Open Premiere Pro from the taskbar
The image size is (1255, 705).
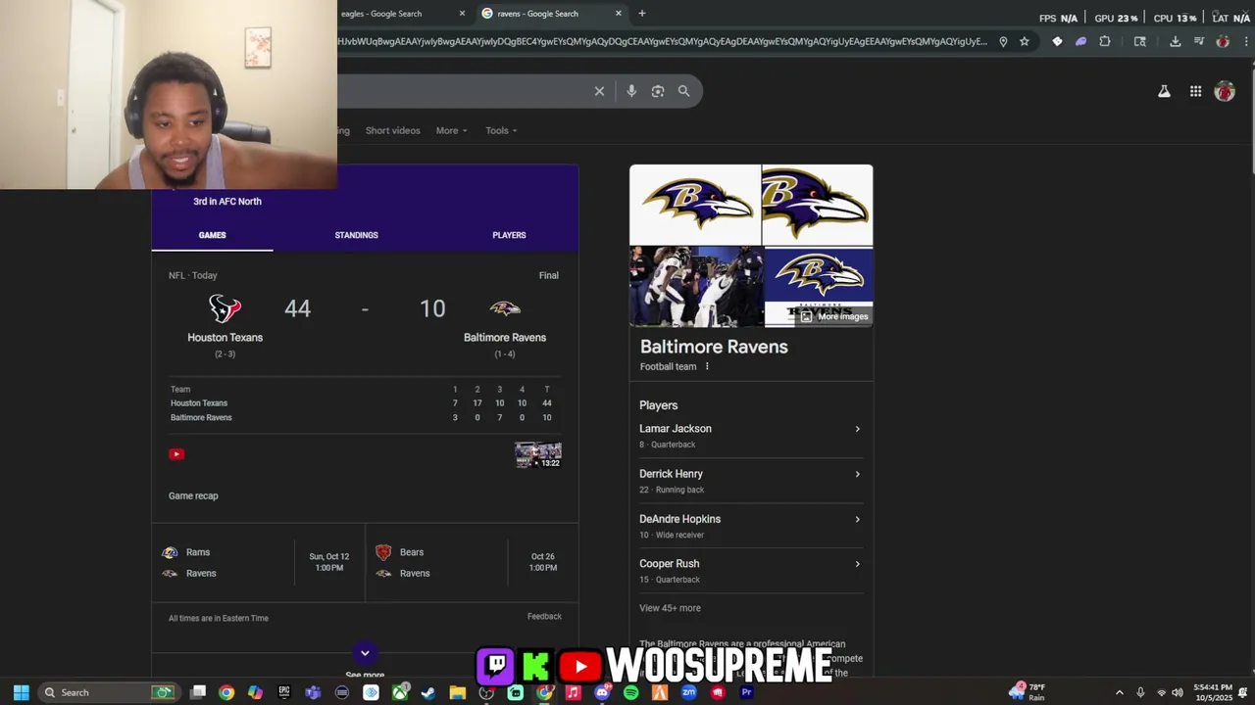click(x=746, y=692)
